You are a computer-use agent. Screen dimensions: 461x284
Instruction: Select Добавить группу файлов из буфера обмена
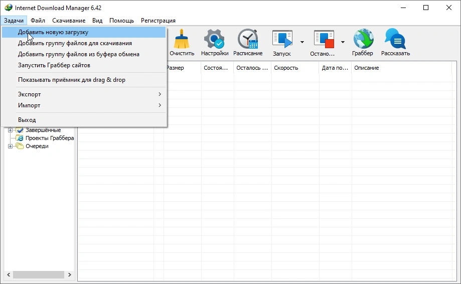84,54
